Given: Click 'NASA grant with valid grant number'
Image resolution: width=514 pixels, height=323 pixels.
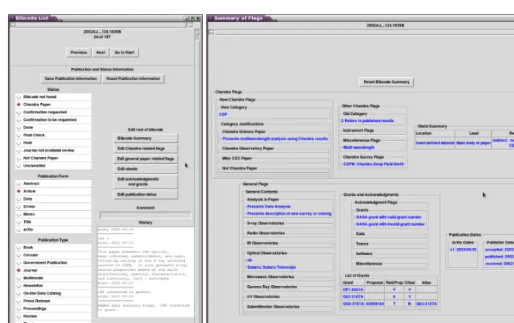Looking at the screenshot, I should [x=389, y=217].
